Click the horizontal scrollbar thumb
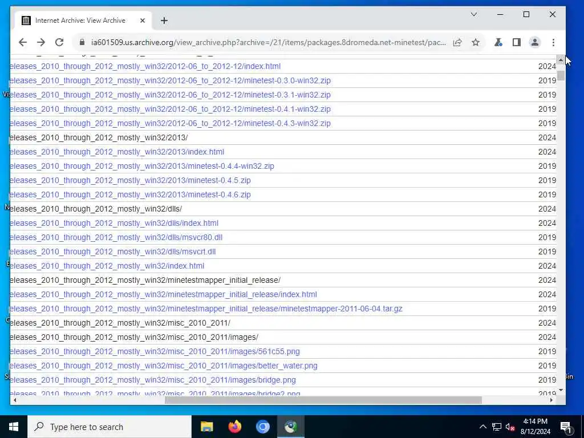 coord(323,400)
